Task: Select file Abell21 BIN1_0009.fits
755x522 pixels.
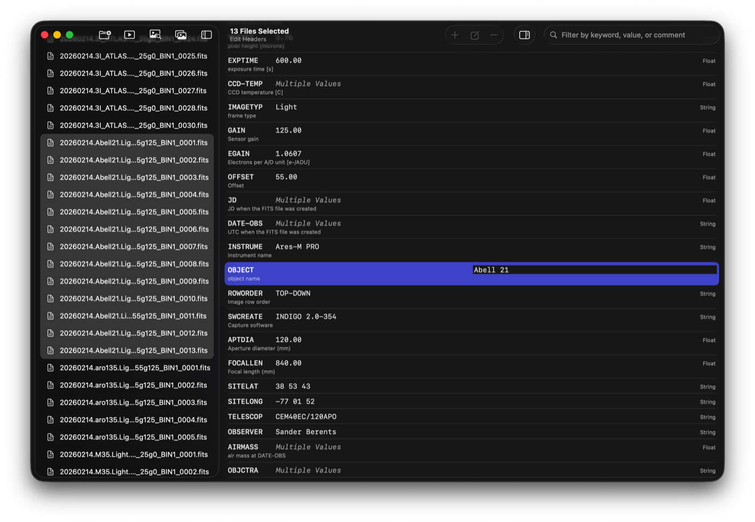Action: 127,281
